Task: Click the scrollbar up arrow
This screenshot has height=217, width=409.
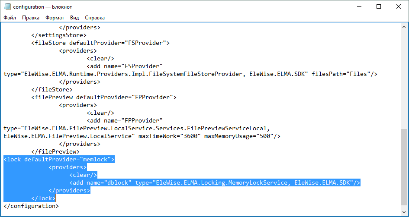Action: [405, 28]
